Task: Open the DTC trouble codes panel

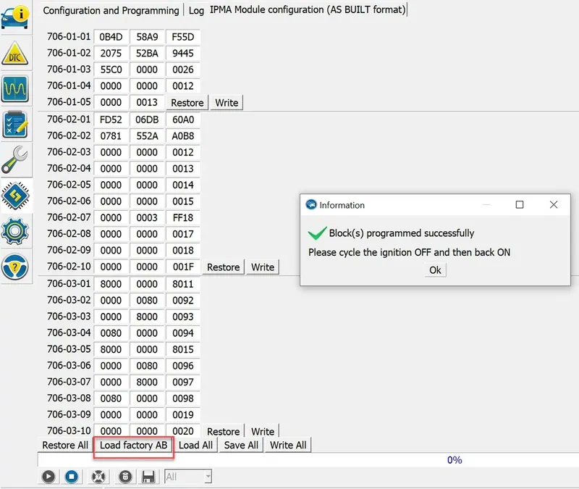Action: click(x=14, y=54)
